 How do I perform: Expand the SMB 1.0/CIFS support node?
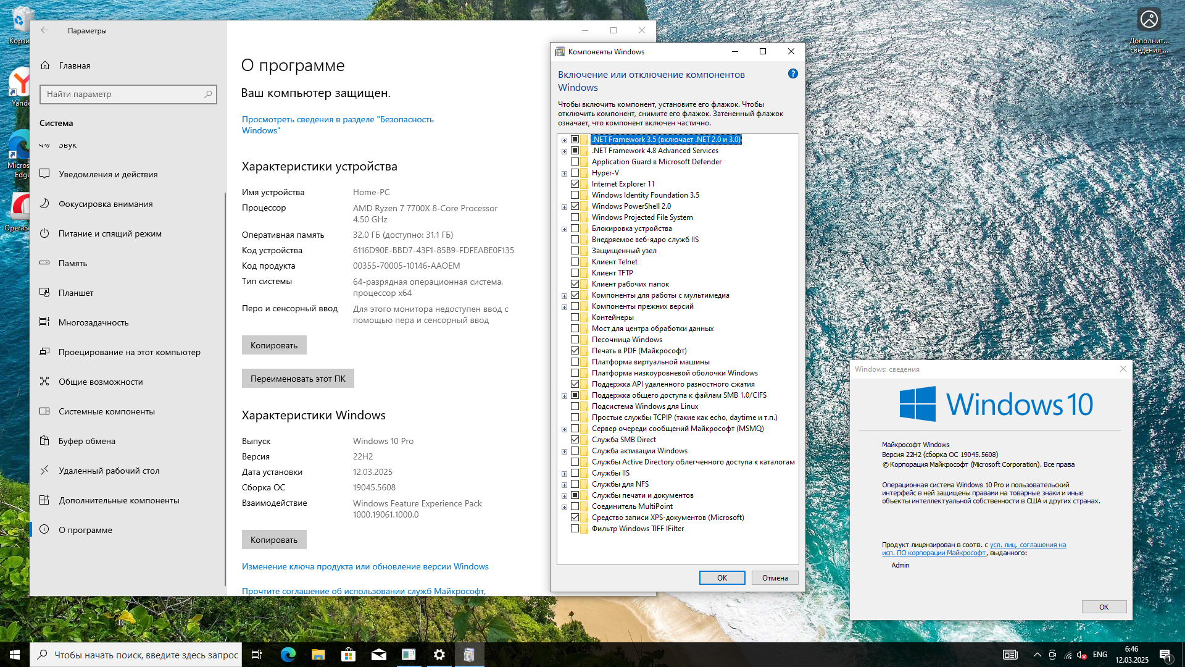tap(564, 396)
